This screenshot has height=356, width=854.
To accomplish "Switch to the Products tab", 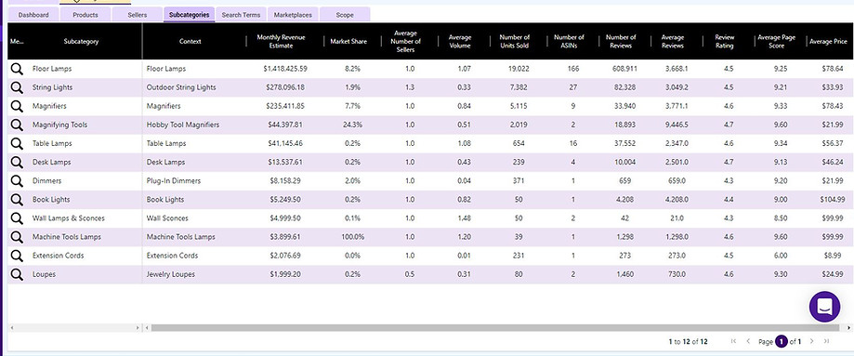I will [x=85, y=15].
